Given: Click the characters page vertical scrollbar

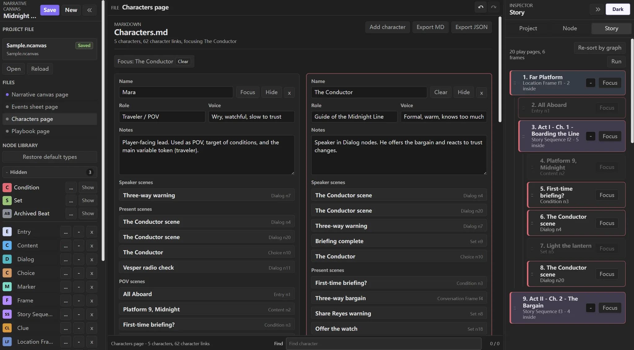Looking at the screenshot, I should tap(500, 70).
